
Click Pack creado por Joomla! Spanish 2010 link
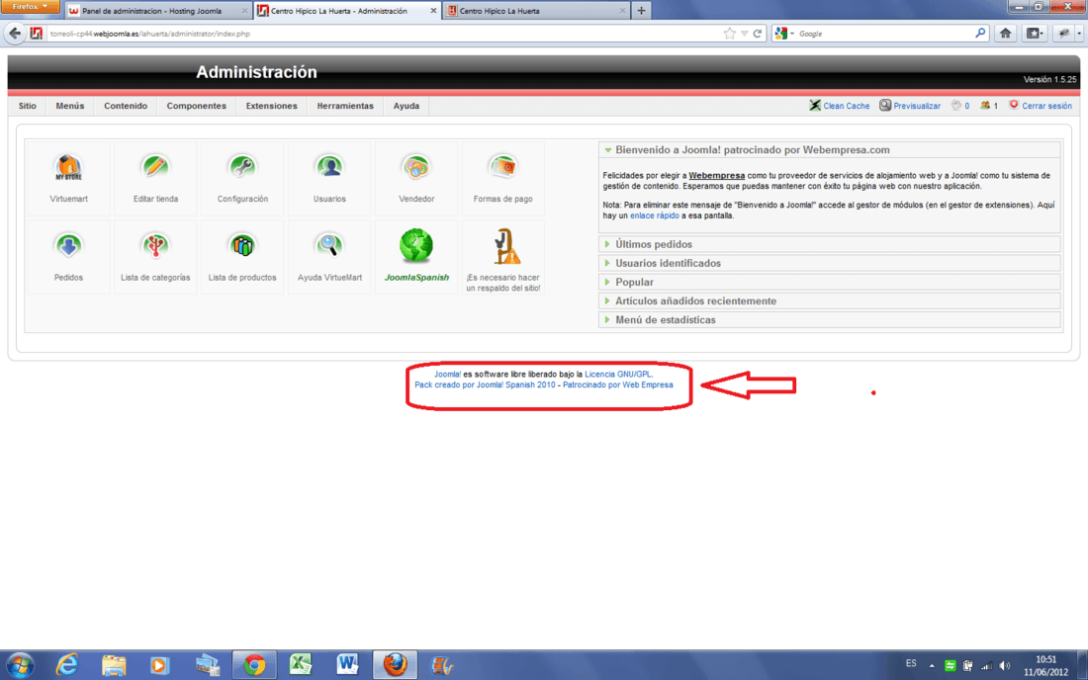tap(485, 384)
